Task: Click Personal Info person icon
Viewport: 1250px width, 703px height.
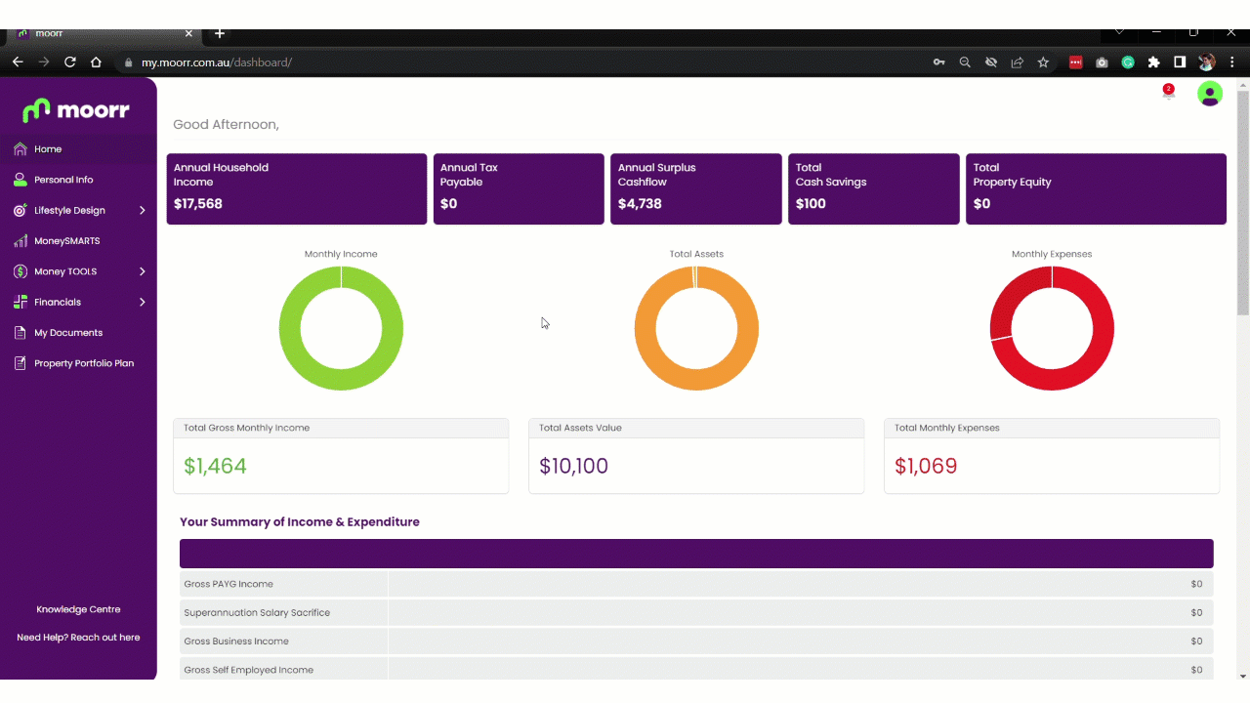Action: click(21, 180)
